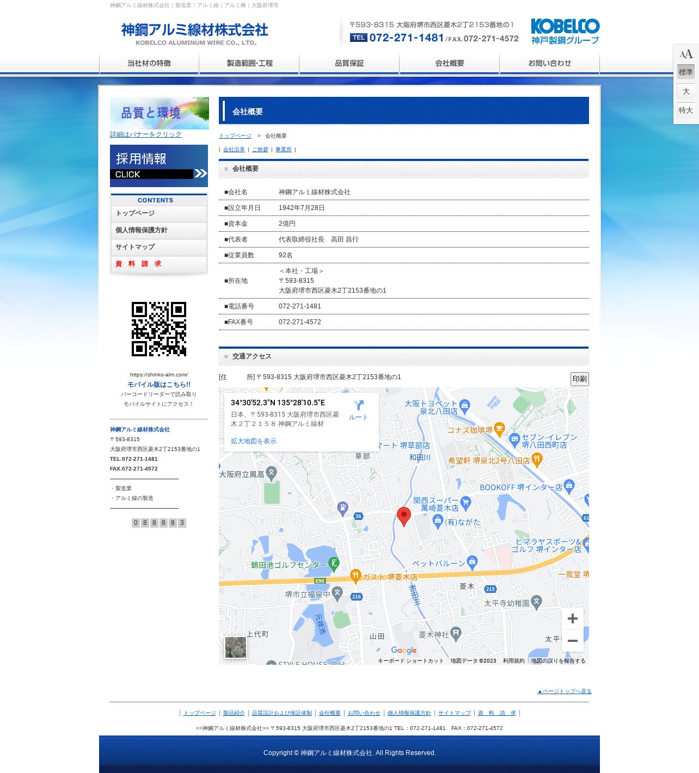
Task: Zoom out the map with minus button
Action: [x=572, y=641]
